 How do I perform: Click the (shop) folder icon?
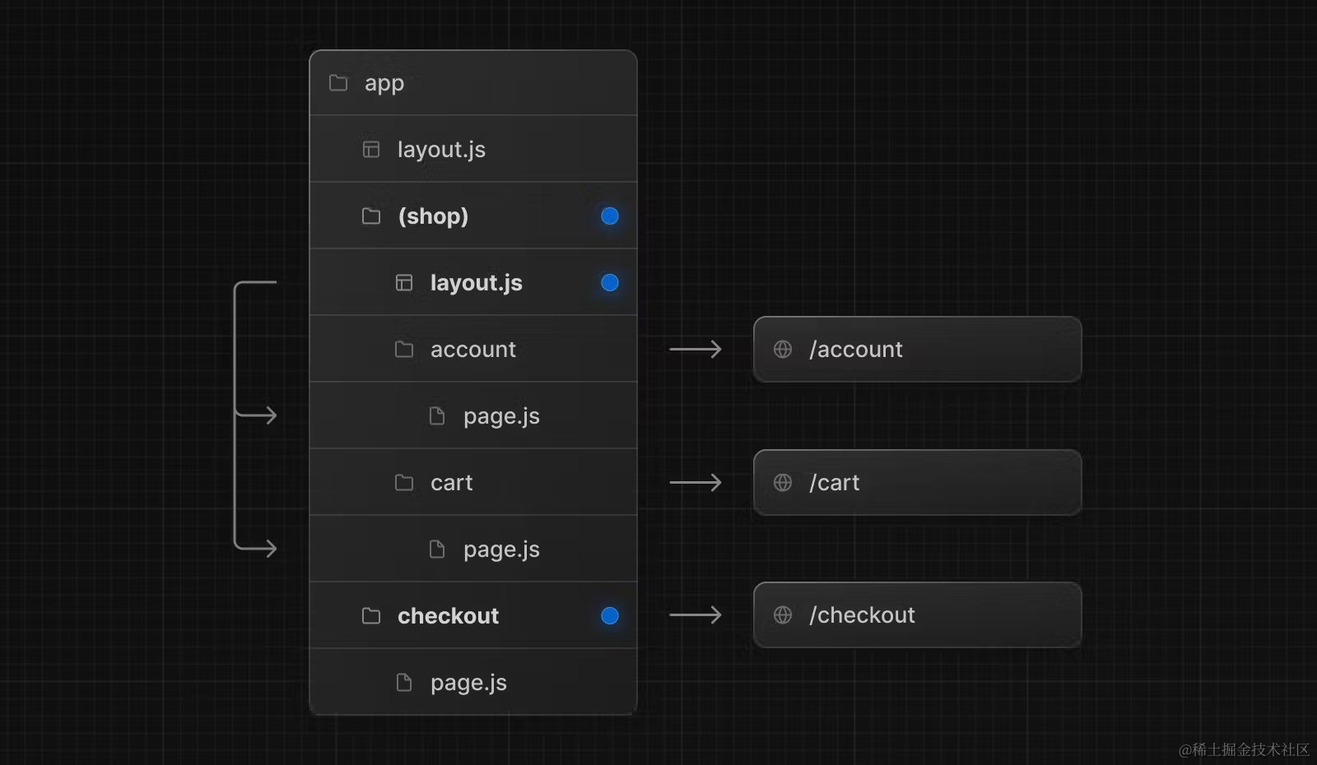371,216
